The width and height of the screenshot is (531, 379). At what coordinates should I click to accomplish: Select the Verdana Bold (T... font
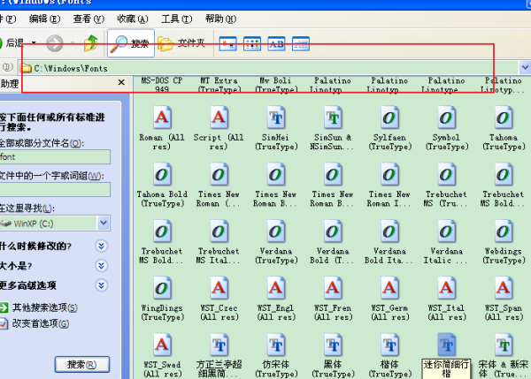click(333, 242)
